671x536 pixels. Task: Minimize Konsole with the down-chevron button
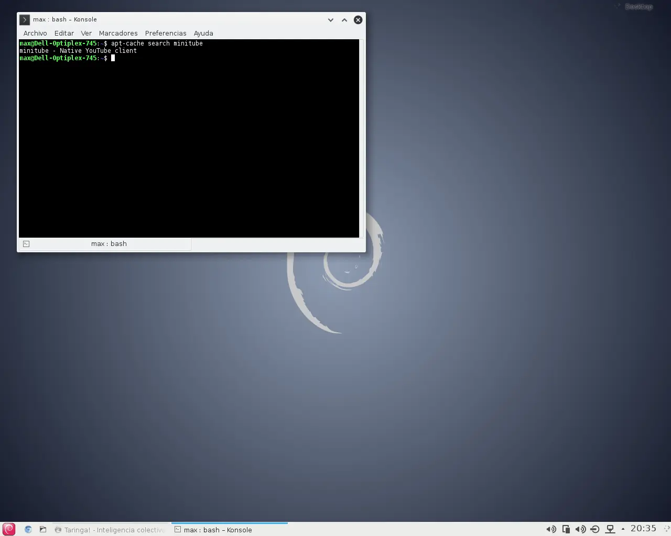click(x=331, y=20)
